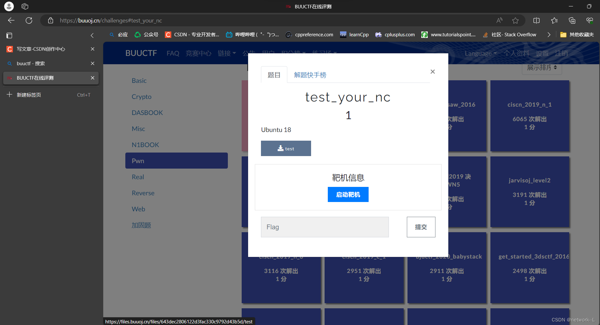Select the Misc category
The image size is (600, 325).
click(x=176, y=129)
